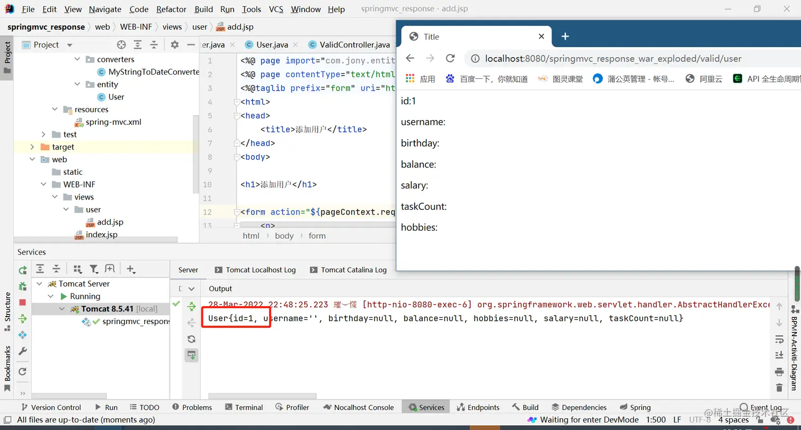Image resolution: width=801 pixels, height=430 pixels.
Task: Open the Endpoints tool window
Action: click(x=478, y=407)
